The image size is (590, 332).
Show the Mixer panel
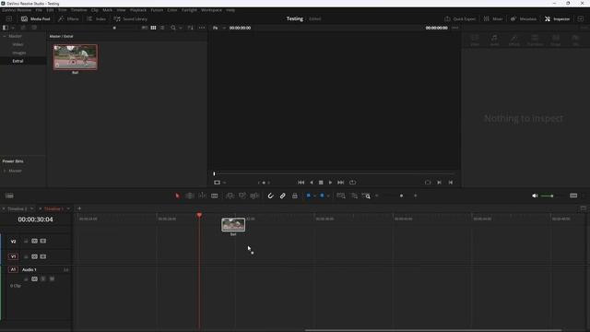[493, 18]
